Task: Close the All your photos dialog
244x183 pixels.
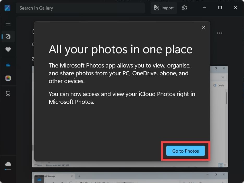Action: [203, 28]
